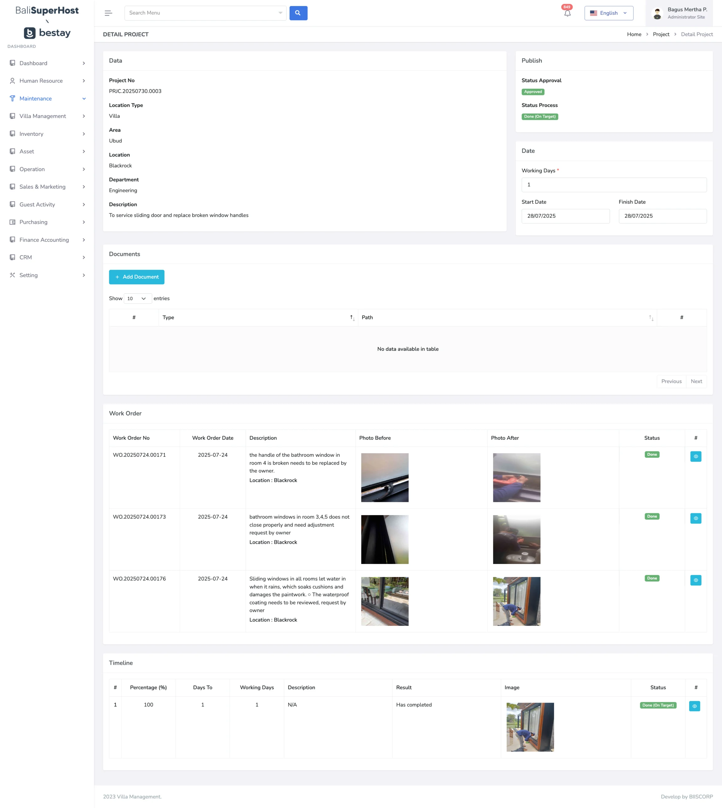
Task: Expand the Human Resource chevron
Action: pos(84,81)
